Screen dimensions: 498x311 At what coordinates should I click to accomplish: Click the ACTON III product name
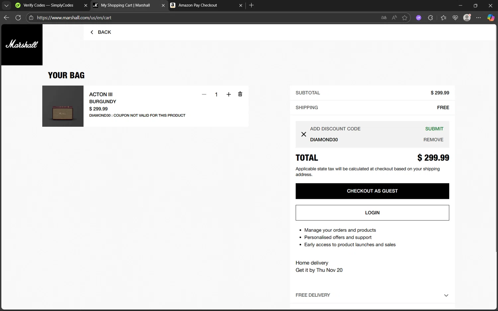pyautogui.click(x=101, y=94)
